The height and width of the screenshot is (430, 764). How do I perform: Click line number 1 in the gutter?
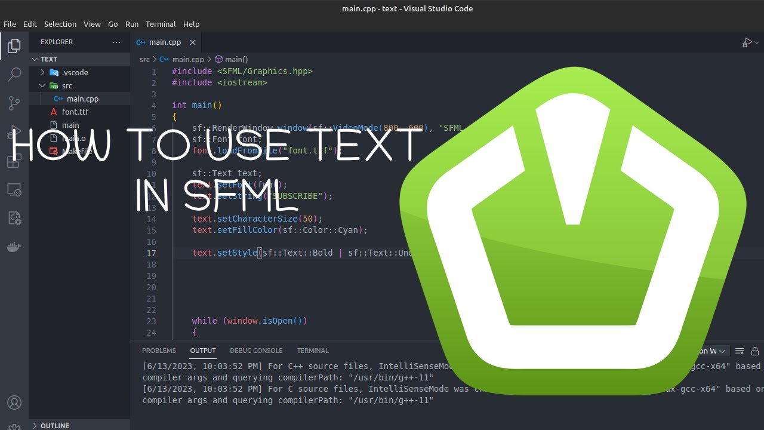click(x=154, y=72)
